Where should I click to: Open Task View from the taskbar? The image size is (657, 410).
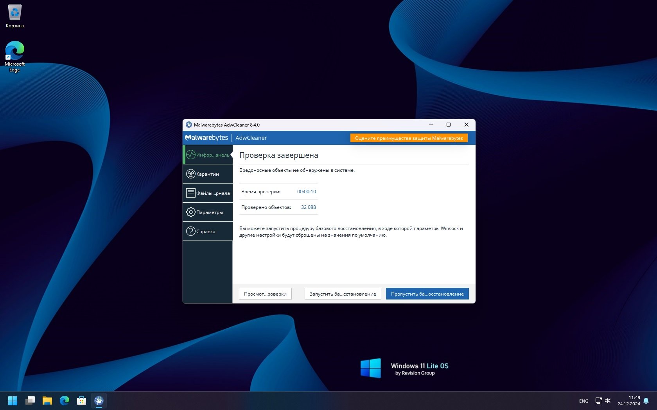point(30,401)
